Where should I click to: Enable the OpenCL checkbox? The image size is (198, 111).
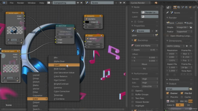coord(132,91)
